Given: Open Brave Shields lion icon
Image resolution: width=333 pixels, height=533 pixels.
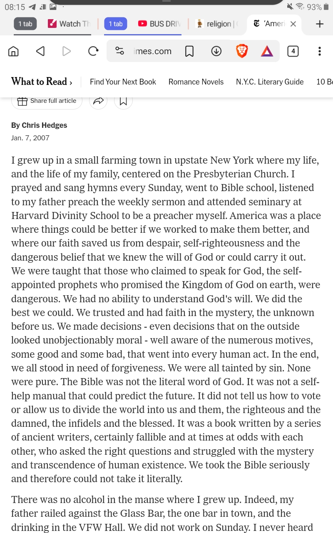Looking at the screenshot, I should (242, 51).
